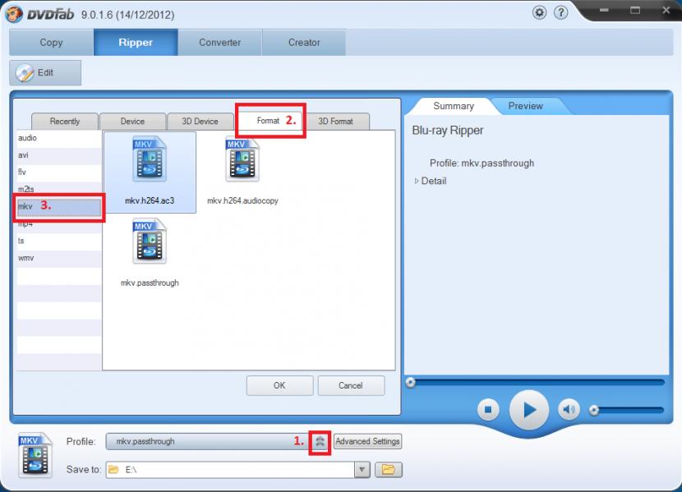Select the mkv.h264.ac3 profile icon

pyautogui.click(x=150, y=159)
